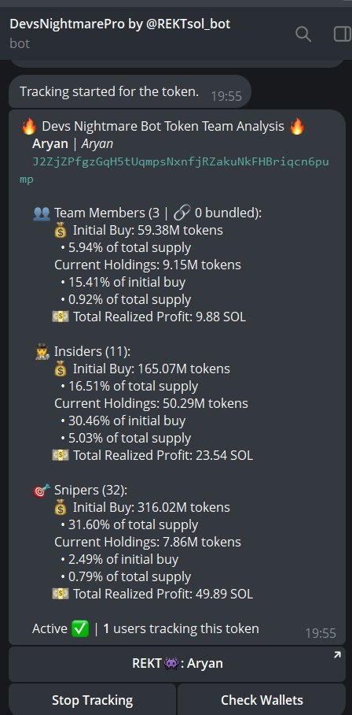Click the Check Wallets button
The height and width of the screenshot is (715, 352).
[x=262, y=700]
